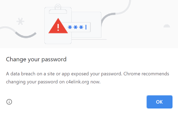Image resolution: width=178 pixels, height=114 pixels.
Task: Click the gray asterisk decoration
Action: pos(21,21)
